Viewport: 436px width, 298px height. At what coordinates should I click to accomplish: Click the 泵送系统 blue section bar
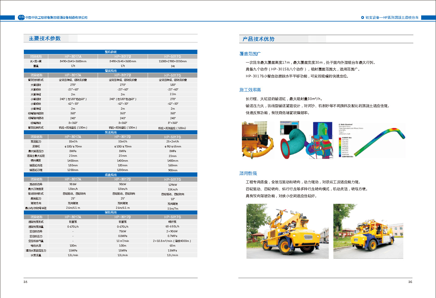[110, 132]
